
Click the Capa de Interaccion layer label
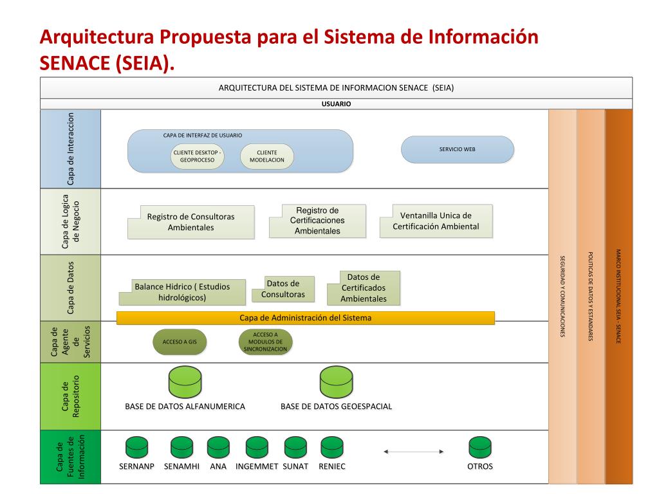click(71, 149)
